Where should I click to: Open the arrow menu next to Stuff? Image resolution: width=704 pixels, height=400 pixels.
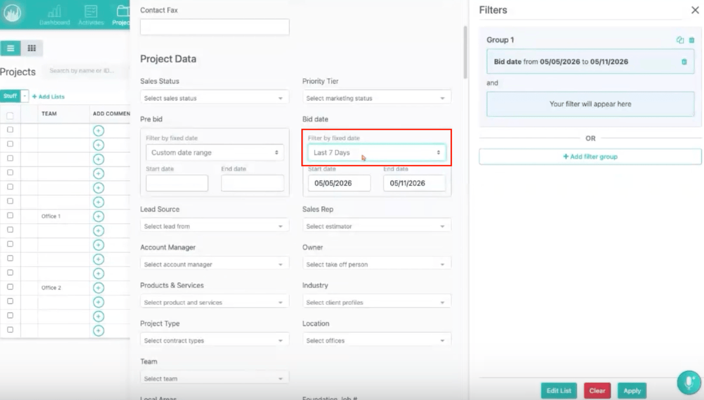[25, 96]
